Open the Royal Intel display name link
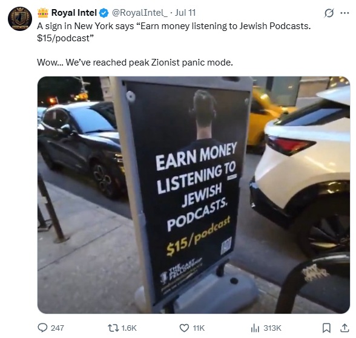The height and width of the screenshot is (338, 356). pyautogui.click(x=74, y=13)
